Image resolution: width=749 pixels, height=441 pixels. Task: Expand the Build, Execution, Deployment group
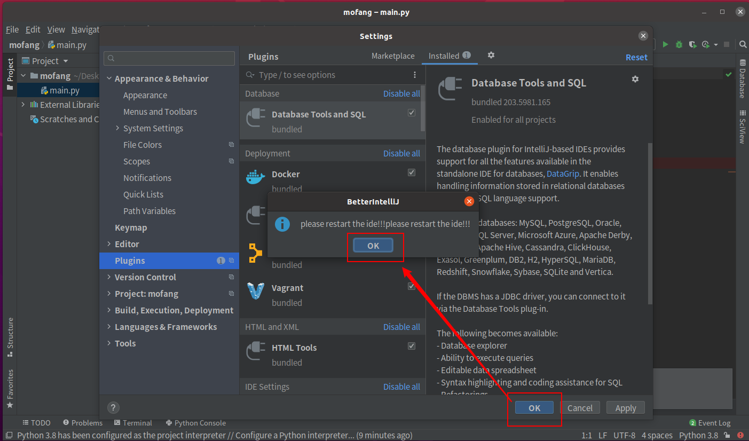(x=109, y=310)
